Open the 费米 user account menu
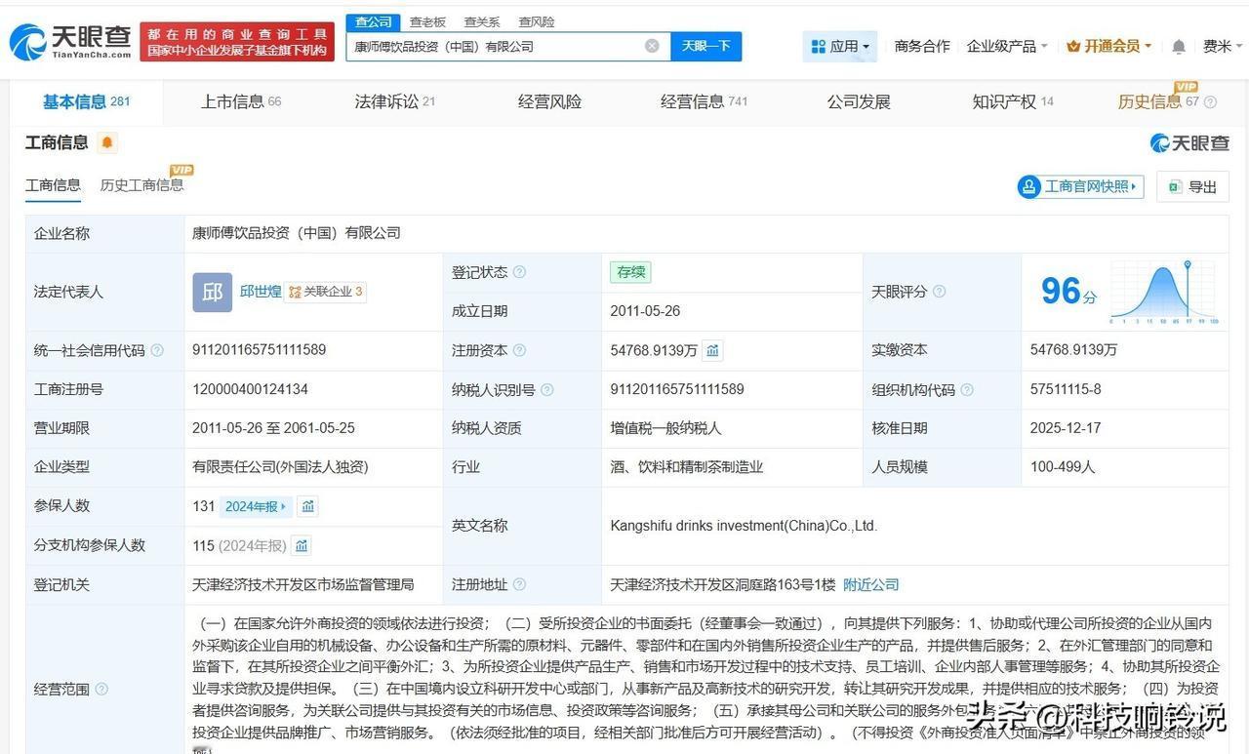The width and height of the screenshot is (1249, 754). [1224, 46]
